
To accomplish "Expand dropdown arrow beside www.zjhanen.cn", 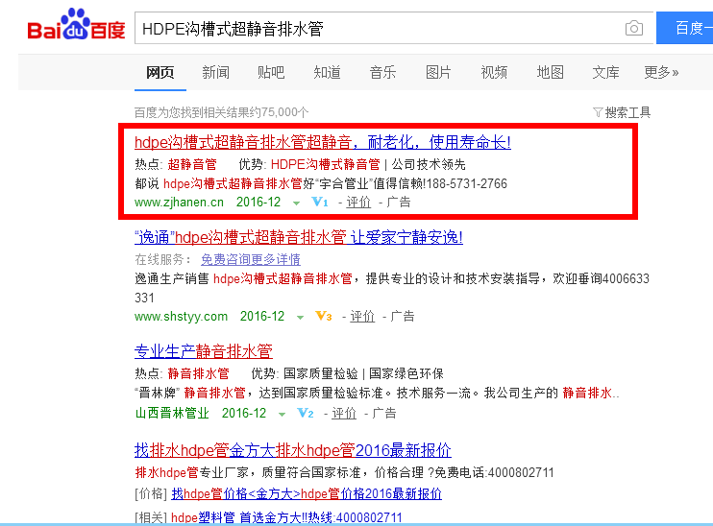I will pos(297,203).
